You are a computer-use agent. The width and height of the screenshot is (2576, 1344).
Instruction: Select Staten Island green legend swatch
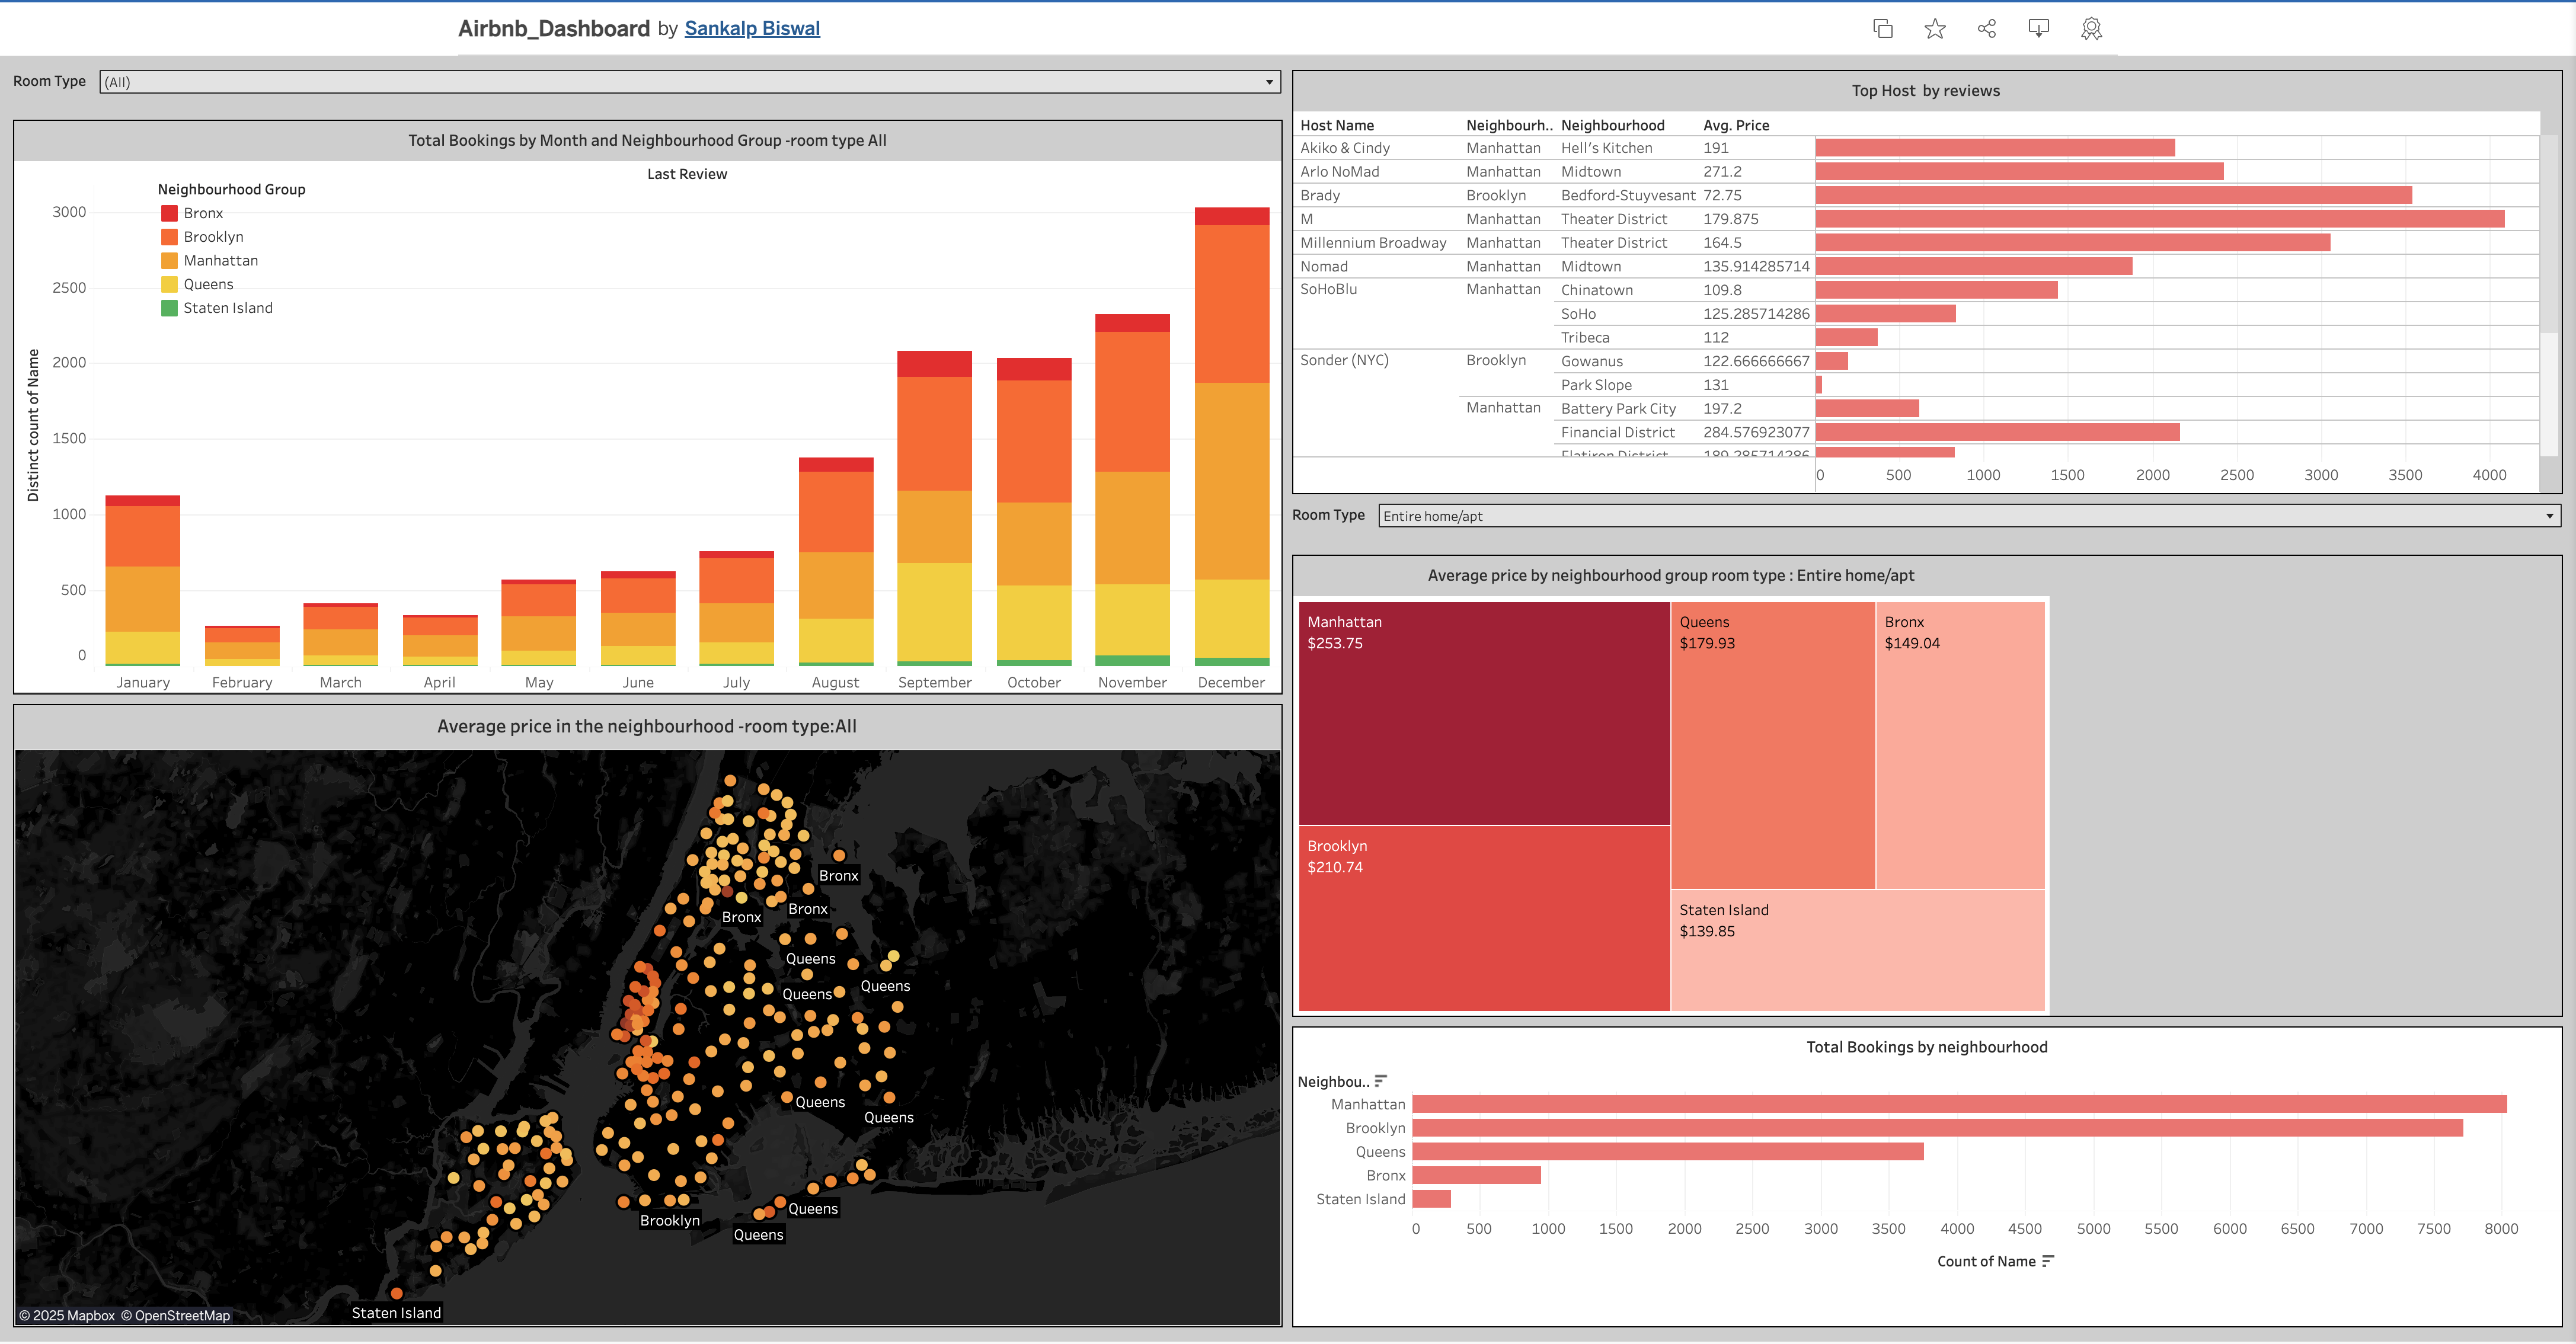click(170, 308)
